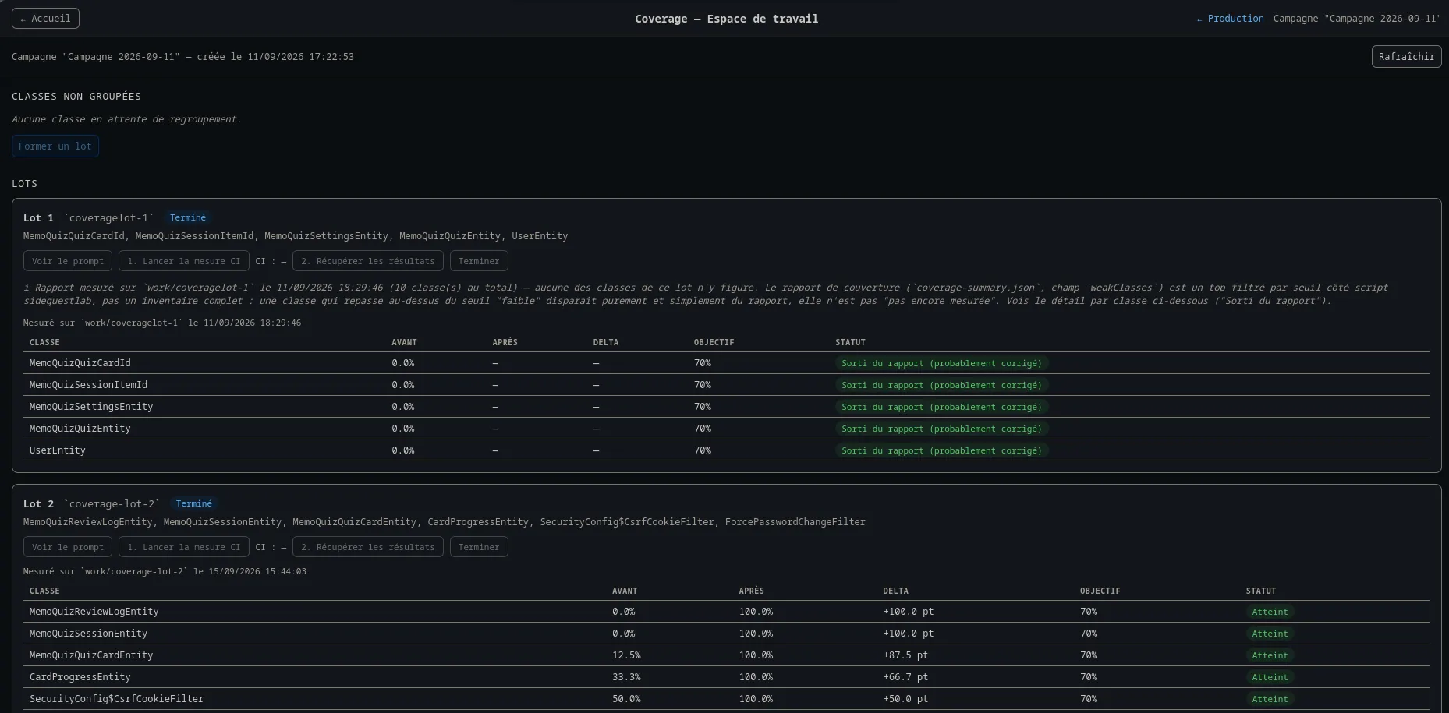Click Récupérer les résultats in Lot 2
The height and width of the screenshot is (713, 1449).
368,547
